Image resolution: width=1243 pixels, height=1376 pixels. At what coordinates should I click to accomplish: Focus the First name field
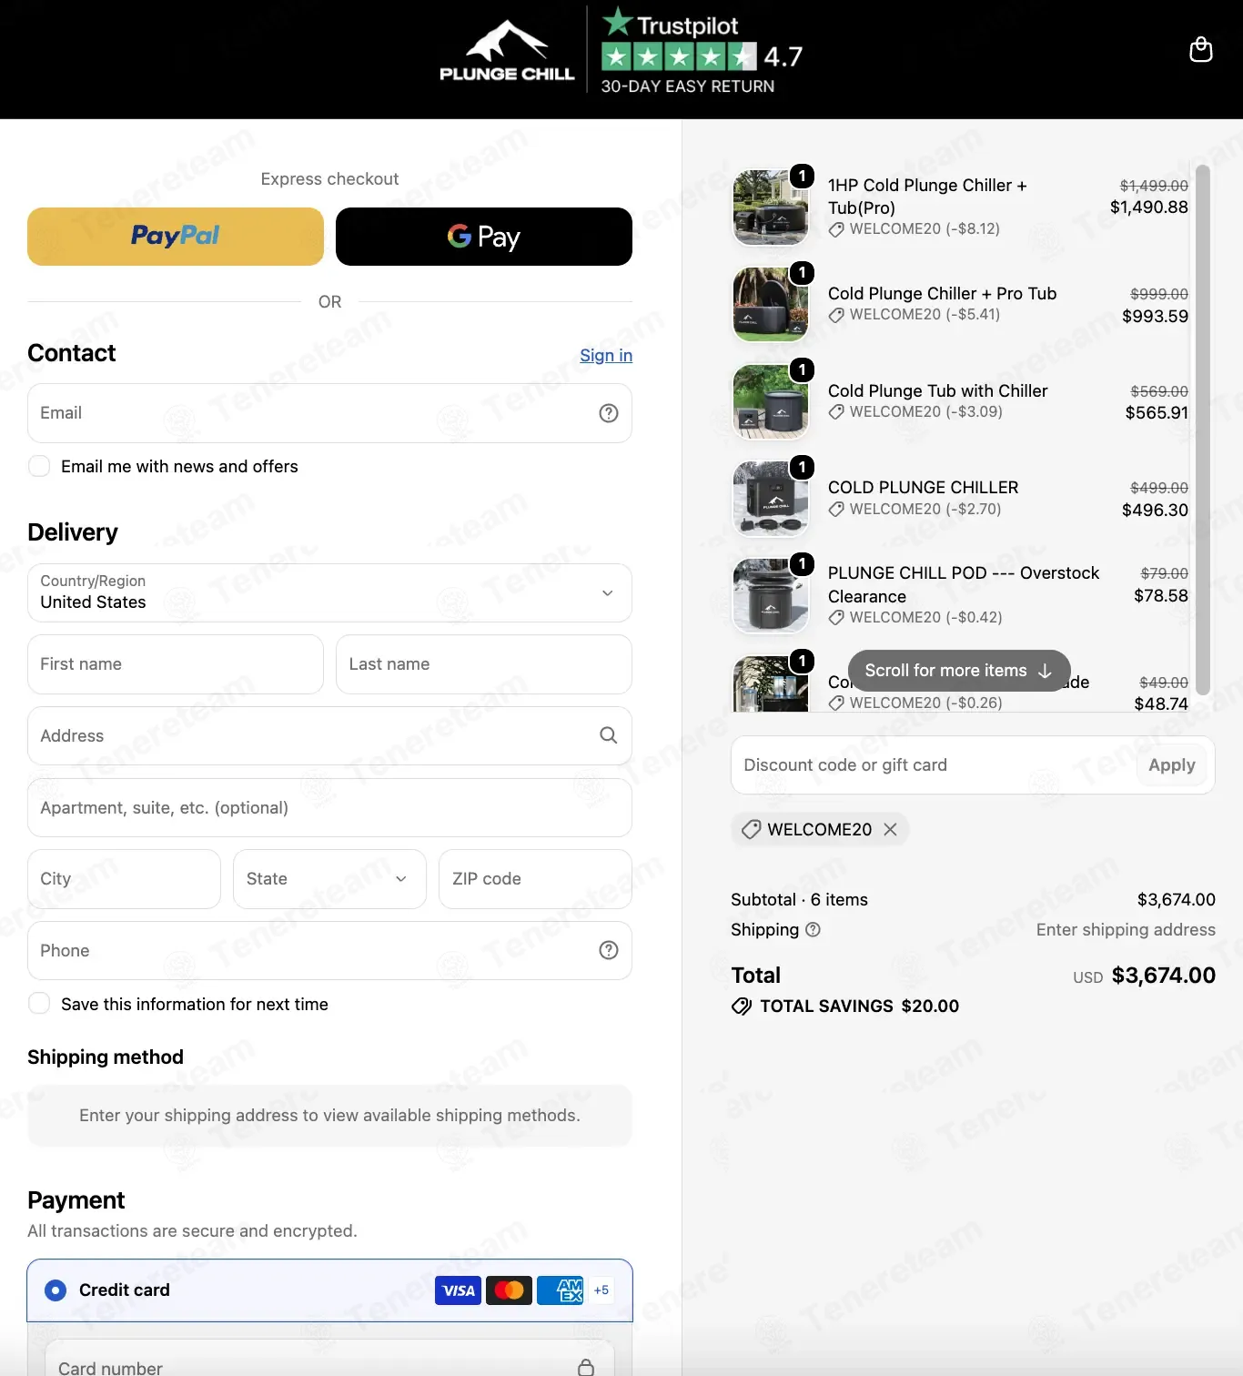176,664
